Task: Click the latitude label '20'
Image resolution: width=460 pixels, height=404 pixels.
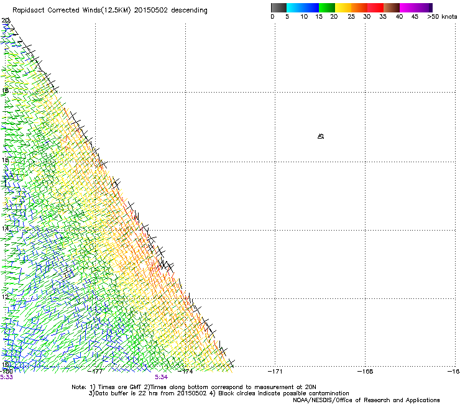Action: click(x=6, y=21)
